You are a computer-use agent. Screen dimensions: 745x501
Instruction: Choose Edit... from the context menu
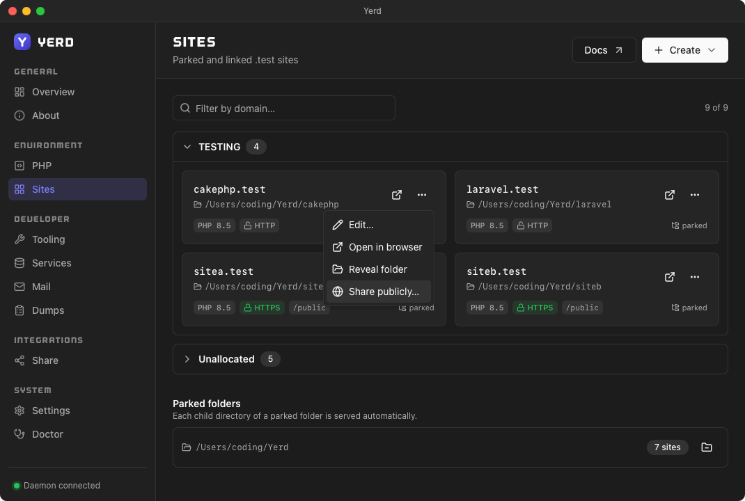click(379, 225)
